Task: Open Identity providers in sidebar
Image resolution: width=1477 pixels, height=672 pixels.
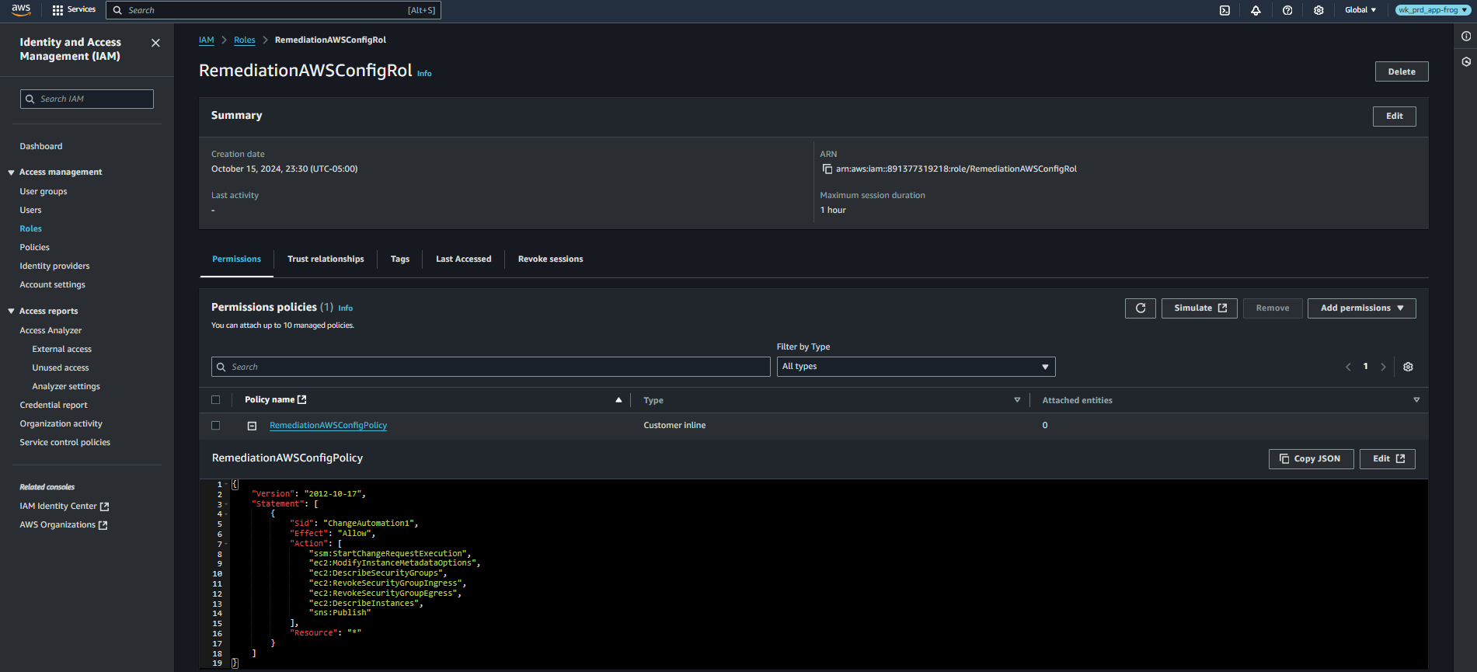Action: click(x=54, y=266)
